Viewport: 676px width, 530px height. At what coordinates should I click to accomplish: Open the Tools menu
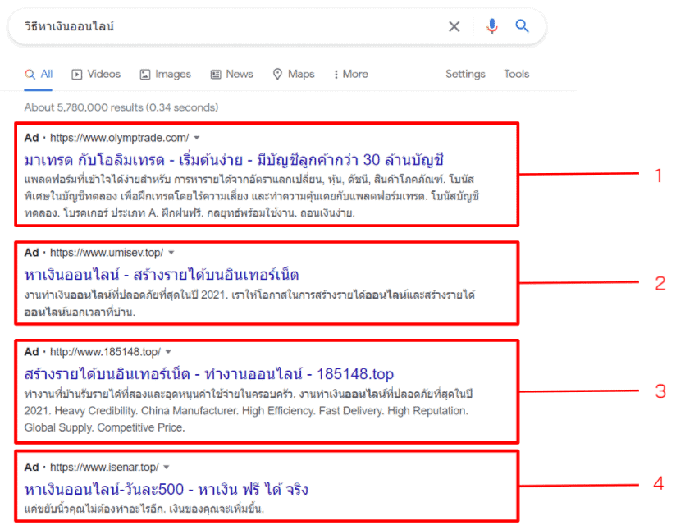(x=517, y=74)
